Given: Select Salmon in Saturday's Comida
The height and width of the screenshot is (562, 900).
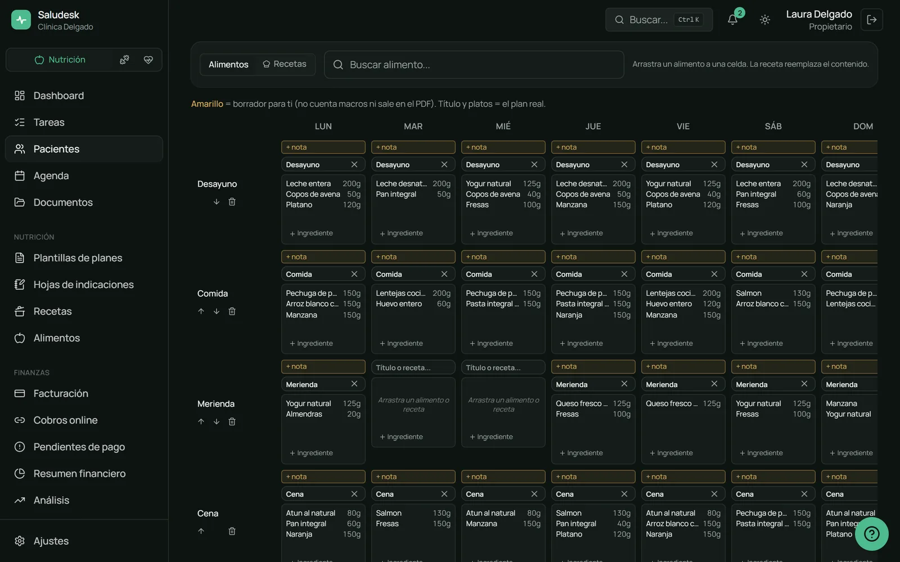Looking at the screenshot, I should [x=749, y=293].
